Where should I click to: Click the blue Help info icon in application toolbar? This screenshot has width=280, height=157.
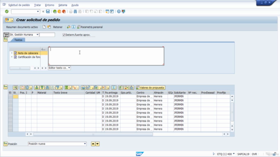click(x=73, y=27)
